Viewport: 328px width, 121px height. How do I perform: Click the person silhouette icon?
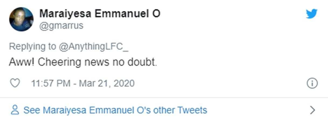15,110
